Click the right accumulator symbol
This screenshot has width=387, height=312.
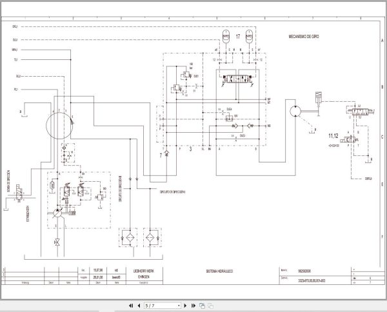[x=249, y=36]
